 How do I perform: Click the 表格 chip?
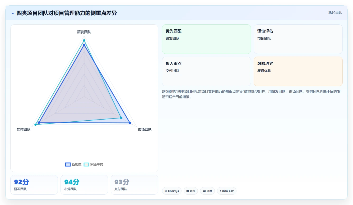[x=191, y=191]
